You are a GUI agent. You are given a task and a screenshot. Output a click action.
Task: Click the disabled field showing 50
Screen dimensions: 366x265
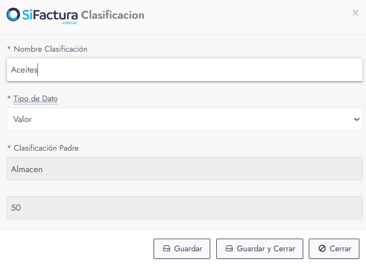(184, 208)
